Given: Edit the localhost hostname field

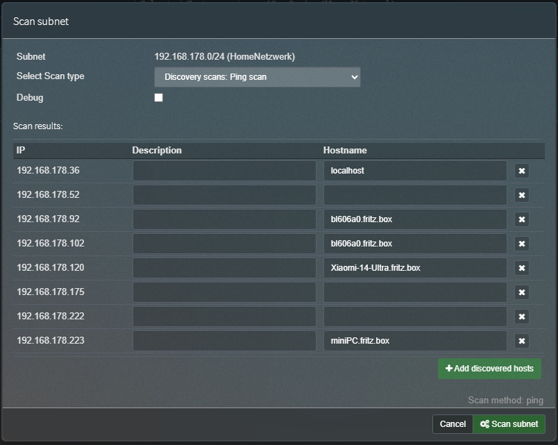Looking at the screenshot, I should [x=415, y=171].
